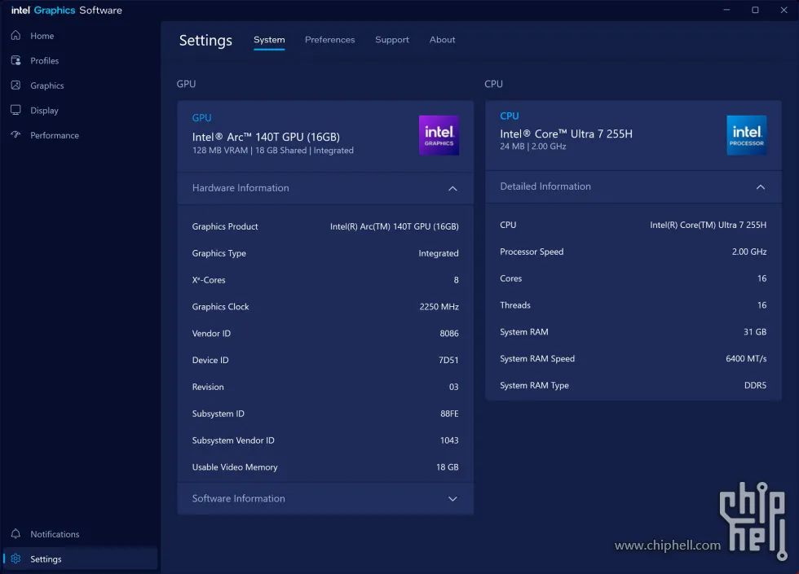Screen dimensions: 799x574
Task: Maximize the Intel Graphics Software window
Action: tap(755, 10)
